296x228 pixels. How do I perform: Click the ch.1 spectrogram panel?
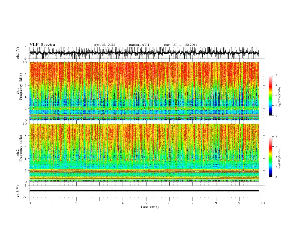144,91
